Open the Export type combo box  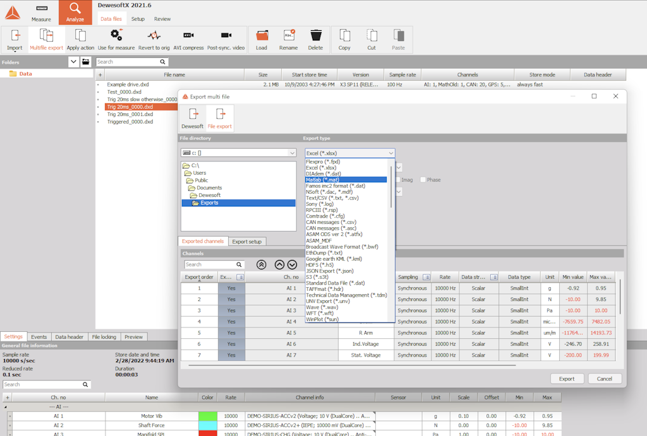coord(350,153)
